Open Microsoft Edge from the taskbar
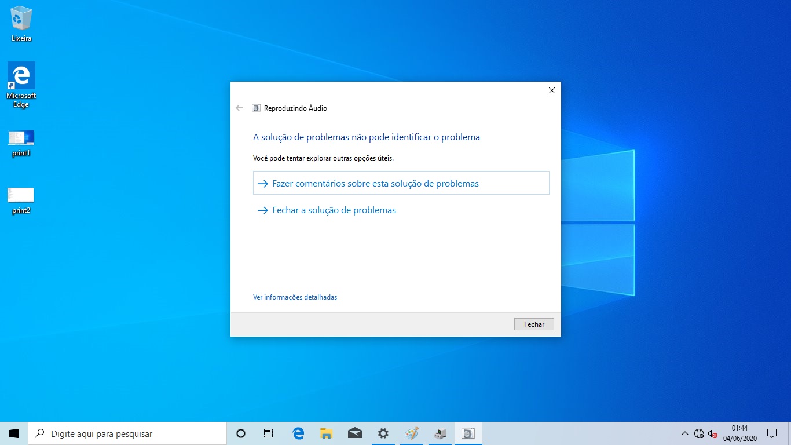This screenshot has height=445, width=791. click(298, 433)
